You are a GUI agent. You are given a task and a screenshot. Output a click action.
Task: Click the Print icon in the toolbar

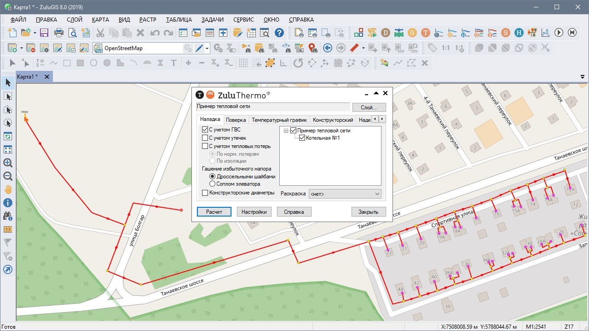59,33
